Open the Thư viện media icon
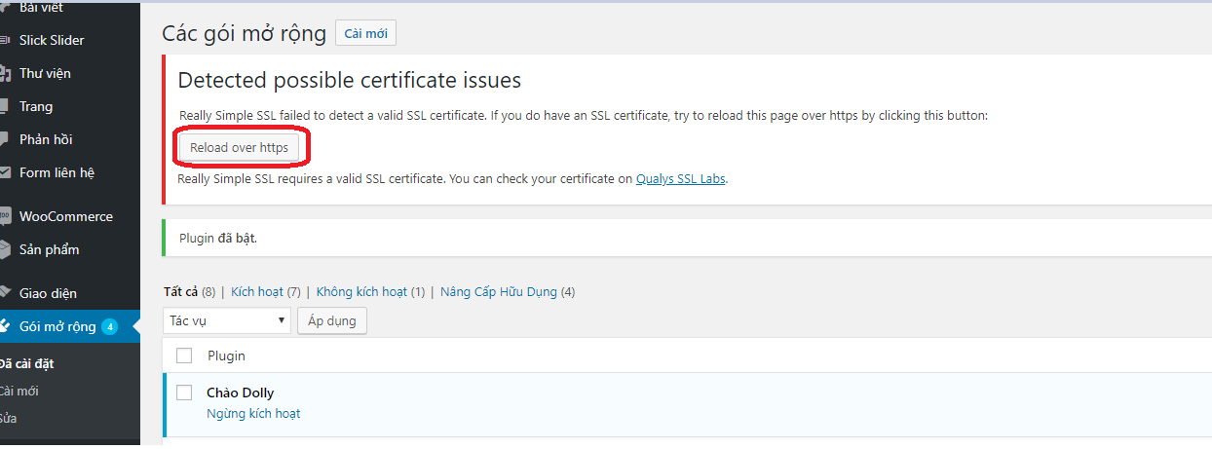The width and height of the screenshot is (1212, 449). point(5,73)
